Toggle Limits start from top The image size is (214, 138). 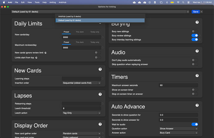98,58
